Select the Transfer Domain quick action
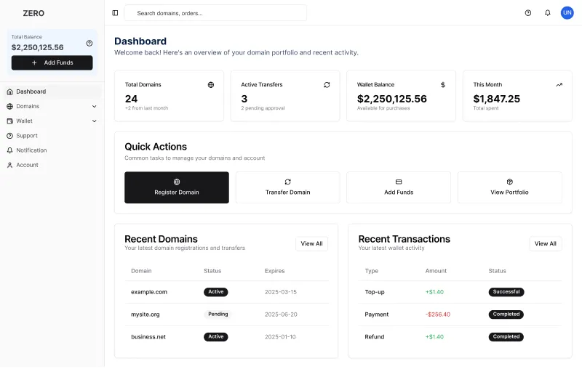This screenshot has height=369, width=582. click(x=287, y=187)
